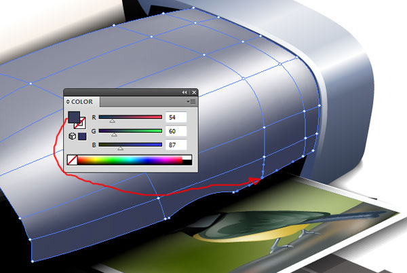Close the Color panel
Image resolution: width=407 pixels, height=273 pixels.
point(193,92)
